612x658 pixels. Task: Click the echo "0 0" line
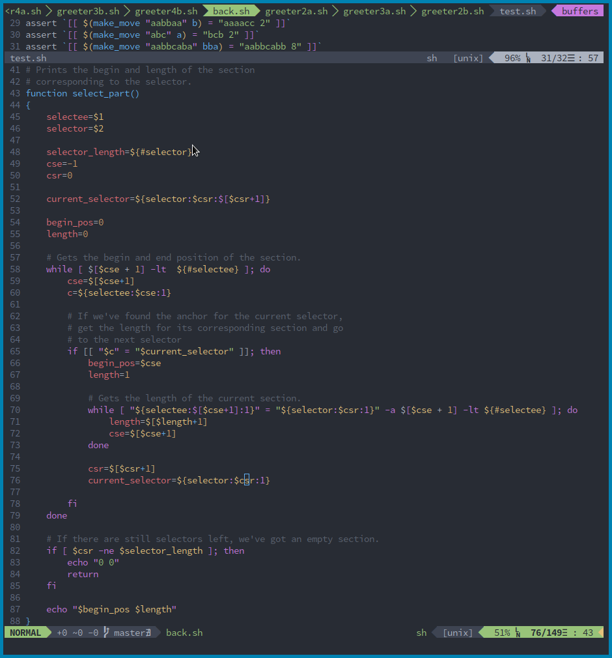tap(93, 562)
